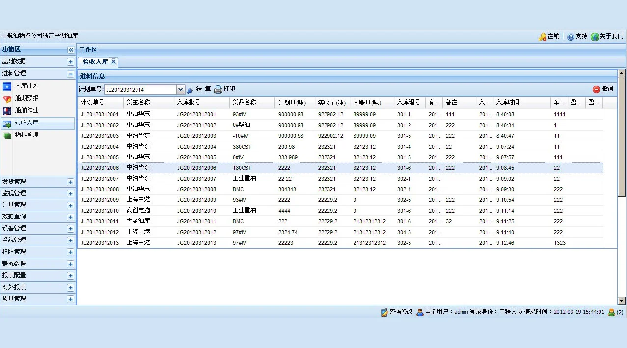Expand the 基础数据 section

pyautogui.click(x=70, y=62)
